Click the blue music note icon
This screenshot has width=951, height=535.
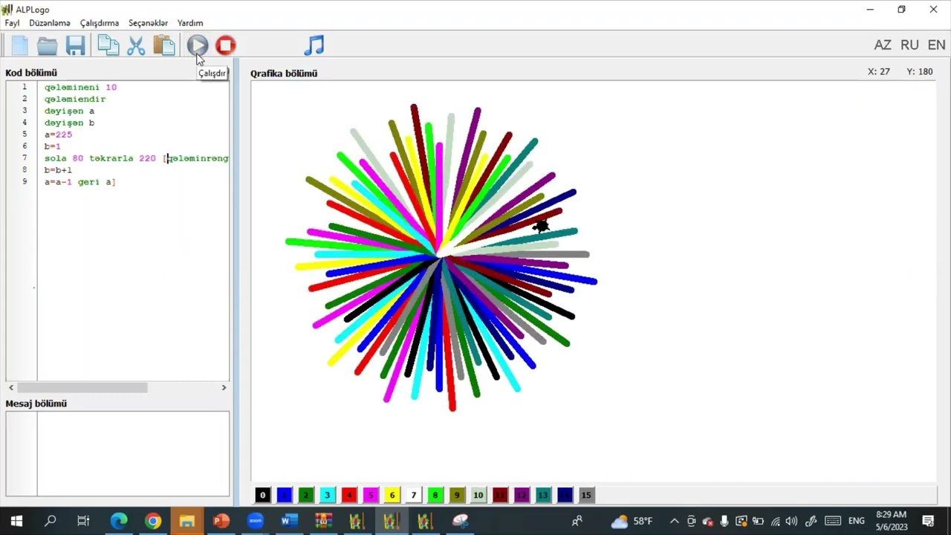tap(314, 45)
